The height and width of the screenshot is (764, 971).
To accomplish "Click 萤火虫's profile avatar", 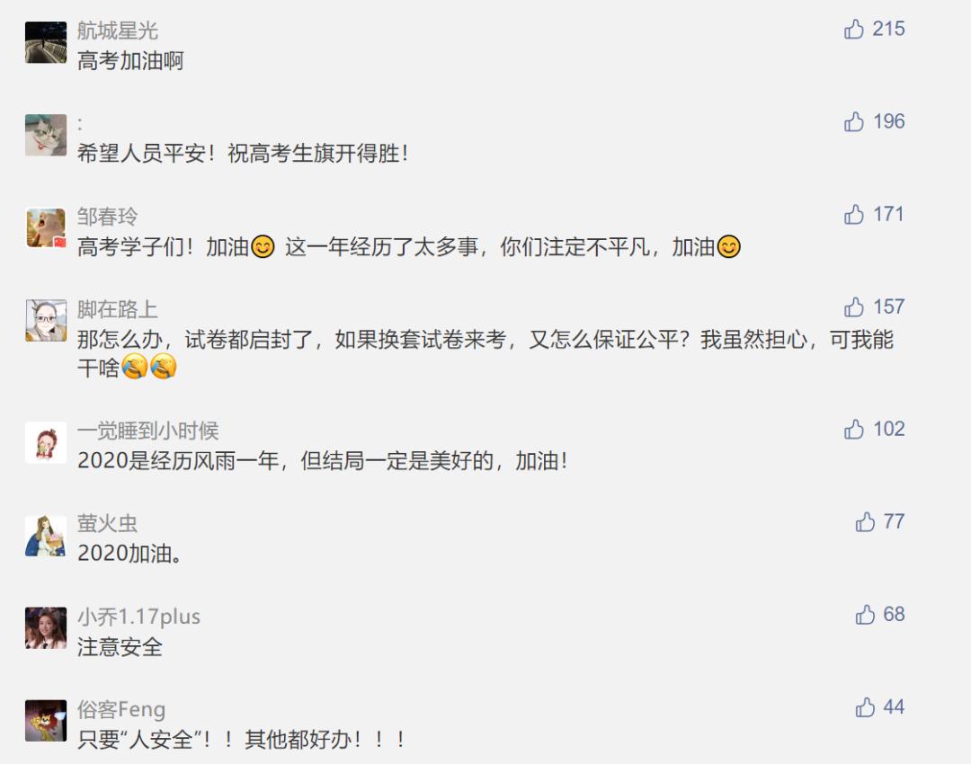I will point(46,536).
